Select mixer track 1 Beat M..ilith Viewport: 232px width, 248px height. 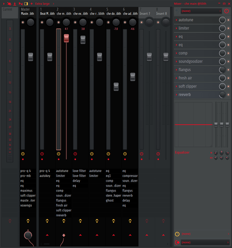tap(47, 12)
